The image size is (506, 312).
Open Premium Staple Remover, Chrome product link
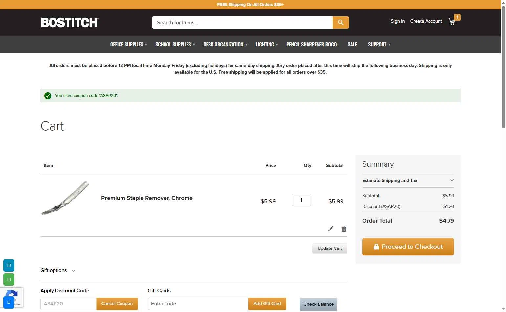(147, 198)
